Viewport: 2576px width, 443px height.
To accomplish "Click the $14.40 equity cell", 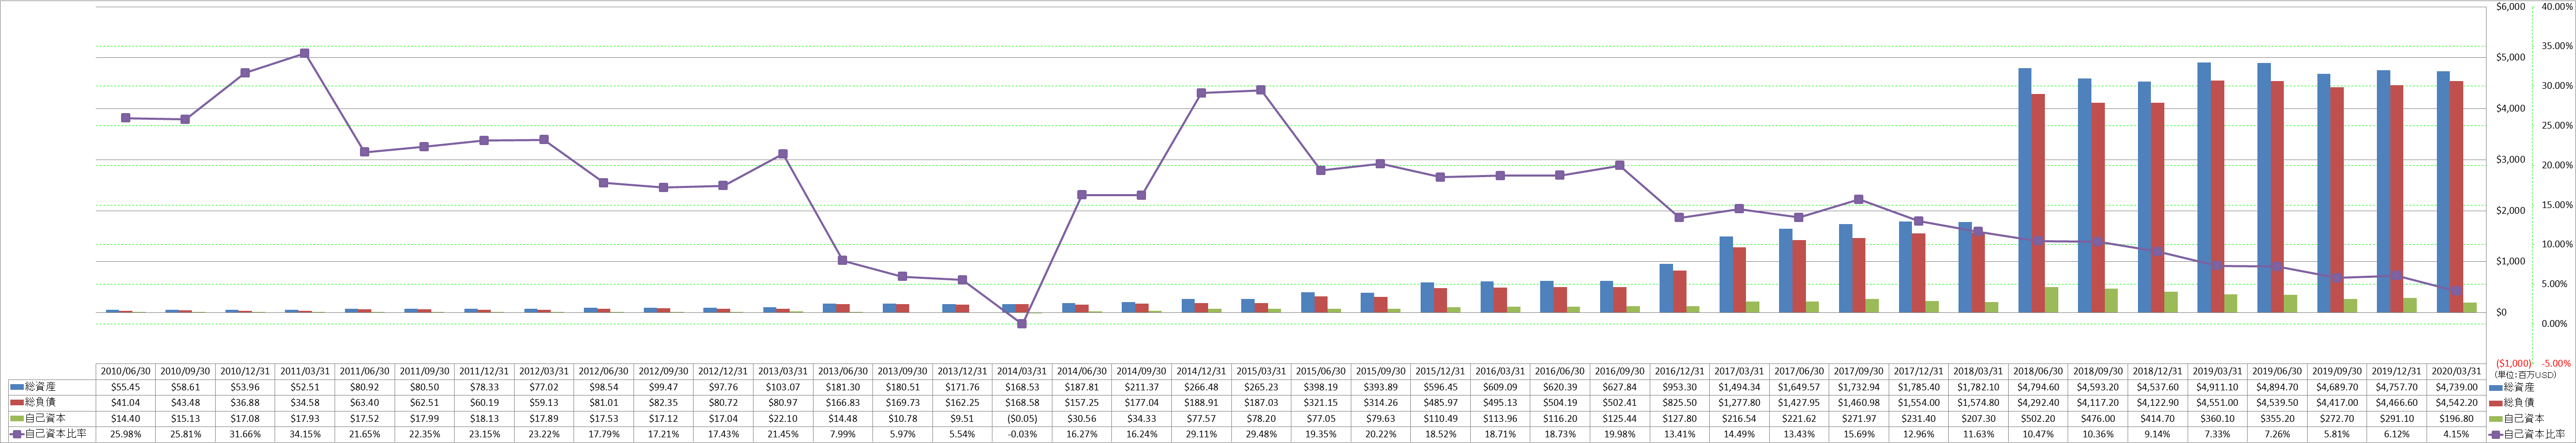I will click(126, 418).
